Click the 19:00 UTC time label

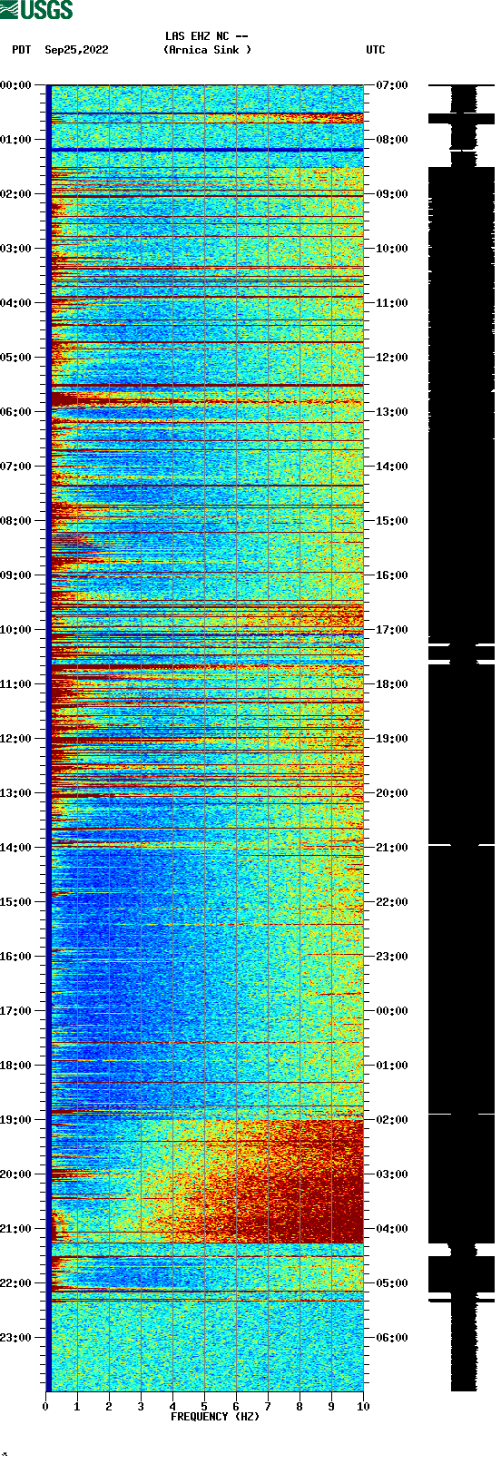pyautogui.click(x=392, y=739)
